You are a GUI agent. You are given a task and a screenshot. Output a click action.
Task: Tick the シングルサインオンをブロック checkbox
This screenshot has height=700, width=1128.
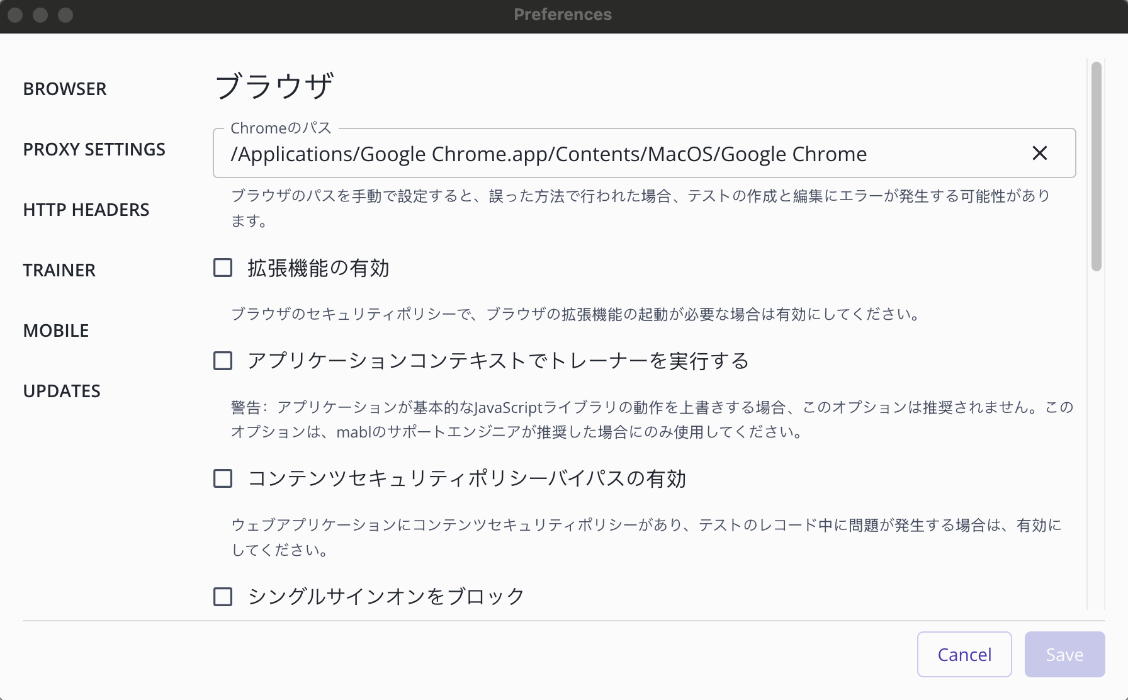[x=223, y=596]
